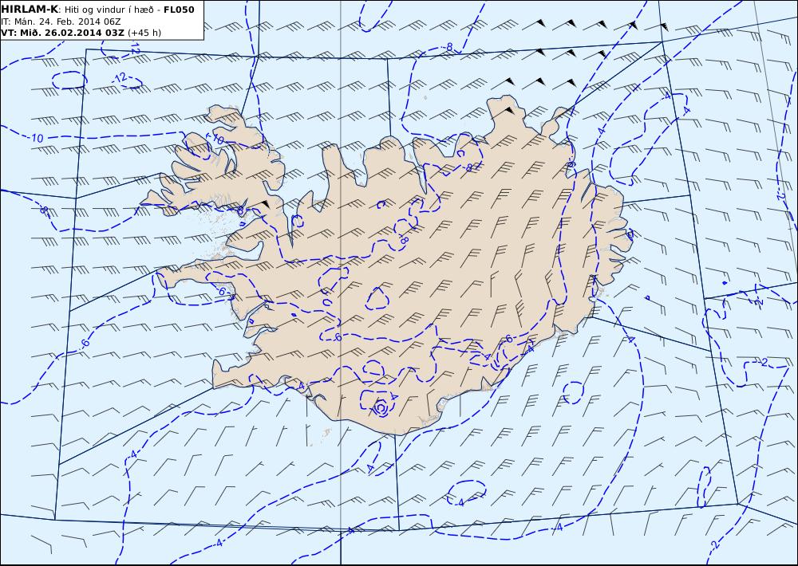Click the IT date 'Mán. 24. Feb. 2014'
This screenshot has height=566, width=798.
[x=57, y=22]
